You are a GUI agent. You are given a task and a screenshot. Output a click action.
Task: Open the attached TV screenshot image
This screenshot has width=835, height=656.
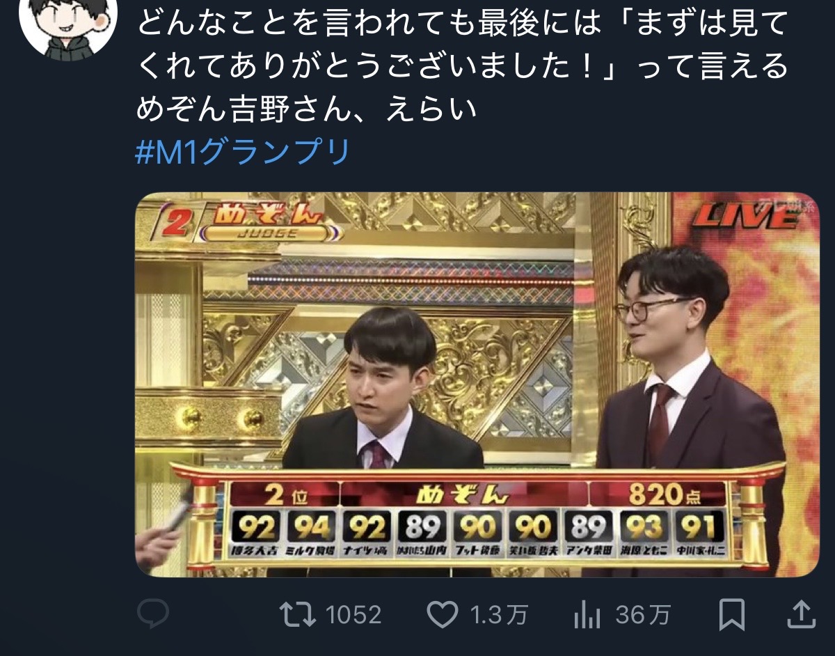click(477, 384)
